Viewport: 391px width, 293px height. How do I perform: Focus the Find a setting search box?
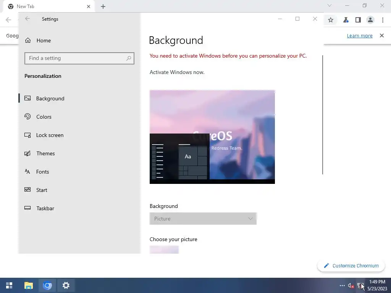(x=79, y=58)
